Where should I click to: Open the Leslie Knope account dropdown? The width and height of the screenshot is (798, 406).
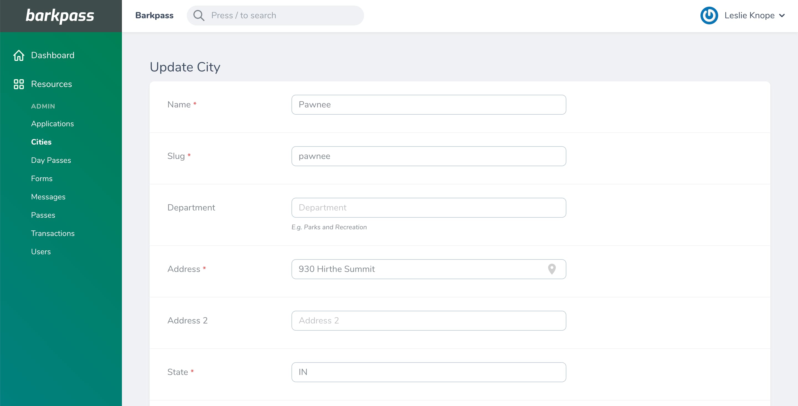(749, 16)
